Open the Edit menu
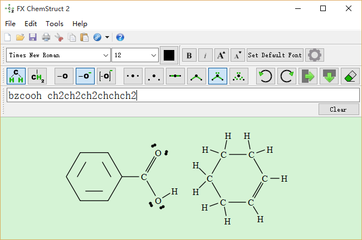 click(x=31, y=24)
